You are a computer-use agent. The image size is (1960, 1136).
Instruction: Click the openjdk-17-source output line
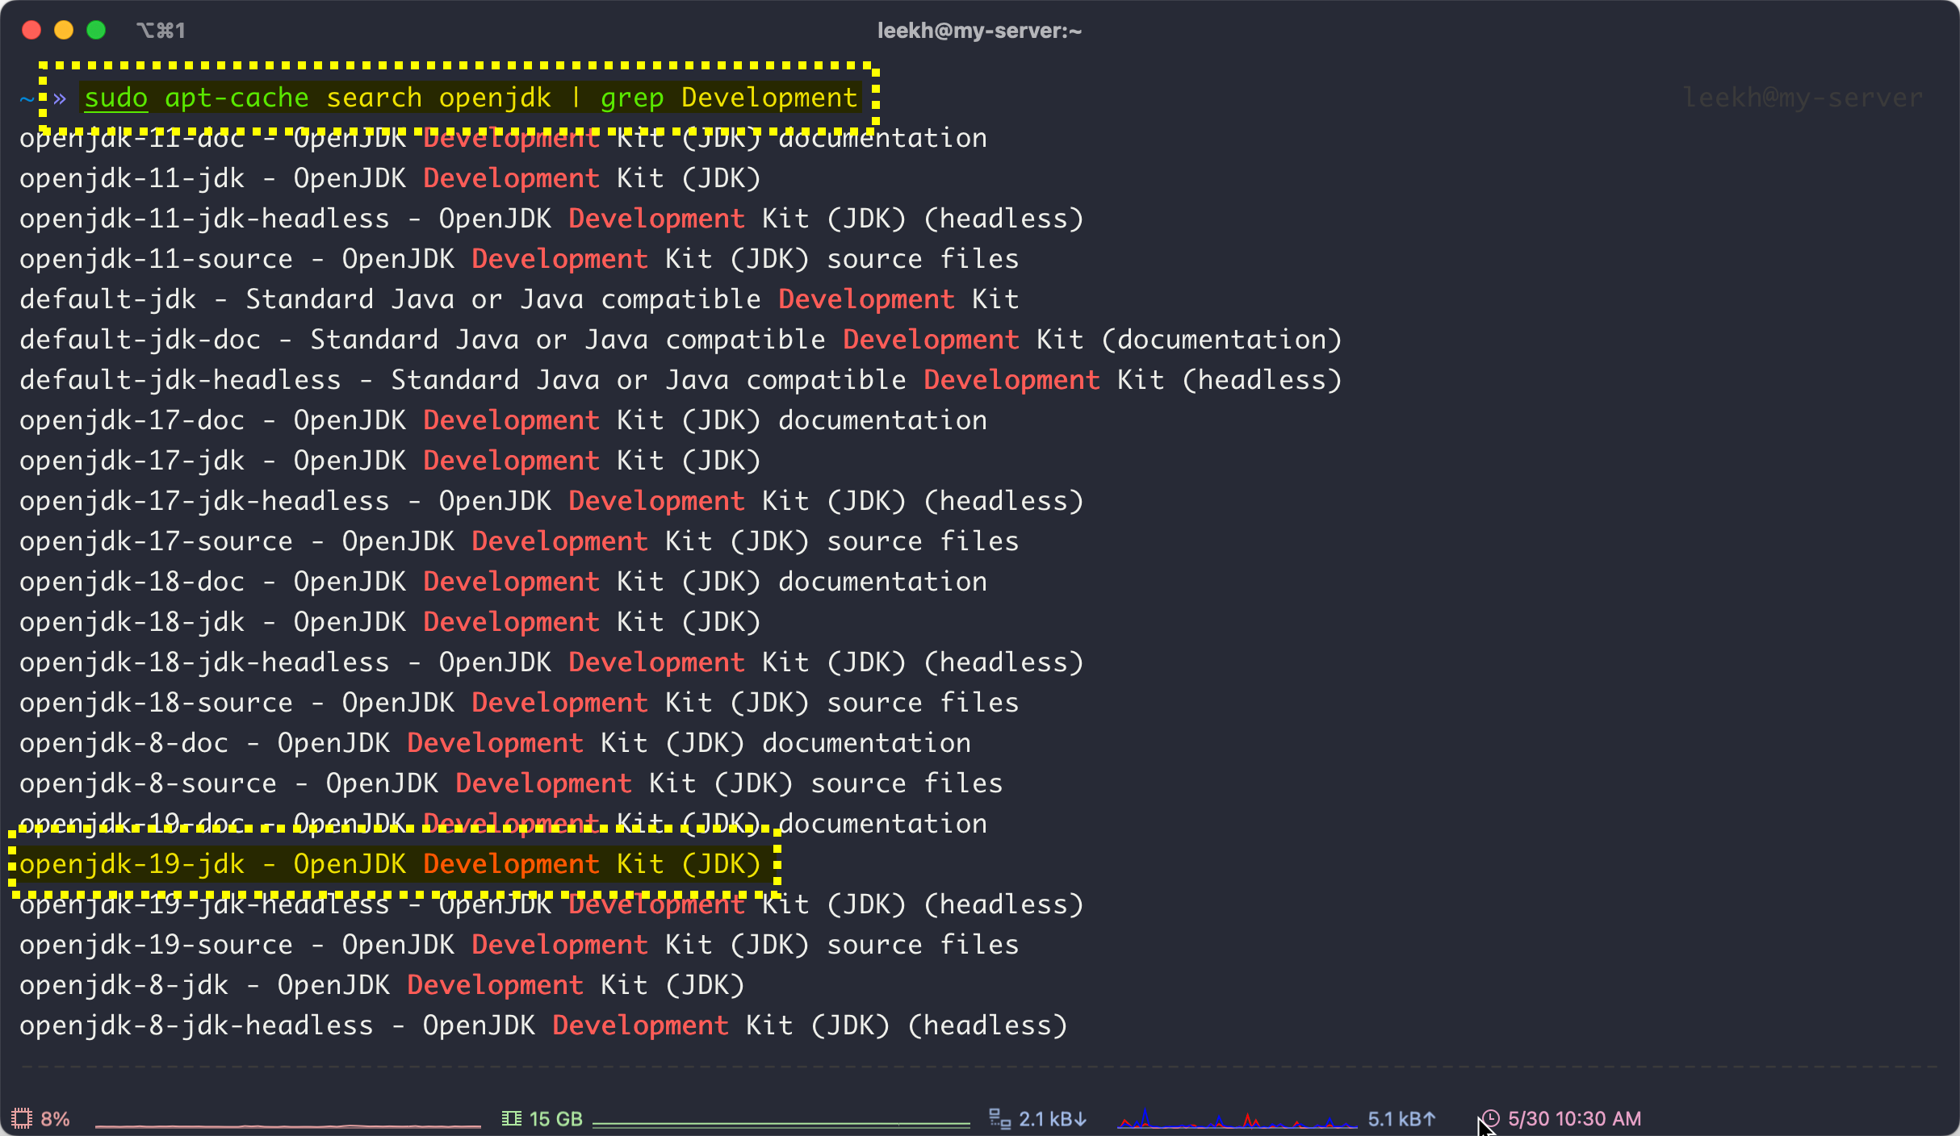click(519, 541)
